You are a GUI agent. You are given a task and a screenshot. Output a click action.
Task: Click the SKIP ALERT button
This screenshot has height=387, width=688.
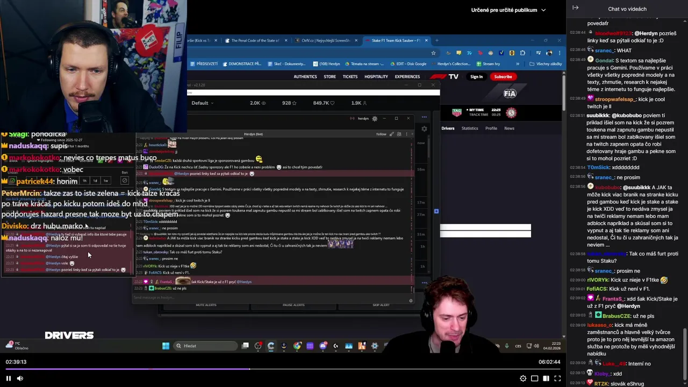point(381,305)
